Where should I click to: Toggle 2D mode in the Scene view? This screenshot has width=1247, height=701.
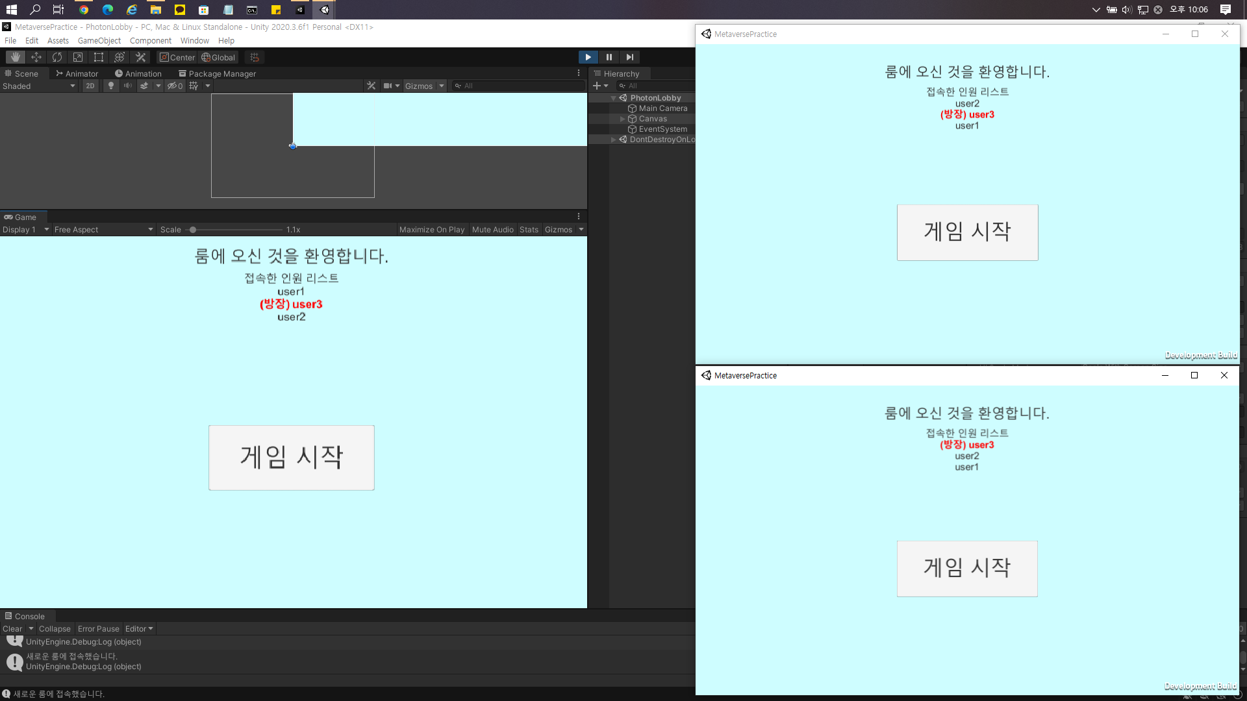point(90,85)
